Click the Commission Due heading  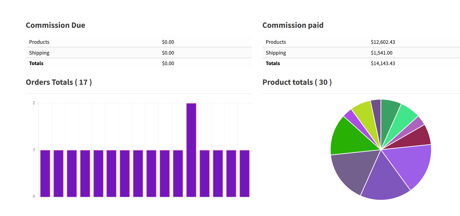tap(55, 25)
